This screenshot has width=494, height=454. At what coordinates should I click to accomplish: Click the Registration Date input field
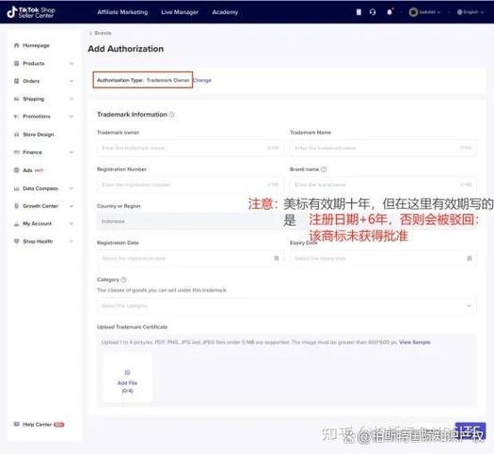pyautogui.click(x=190, y=258)
